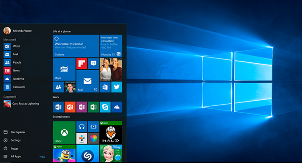This screenshot has width=302, height=163.
Task: Open the Groove Music headphones tile
Action: coord(82,126)
